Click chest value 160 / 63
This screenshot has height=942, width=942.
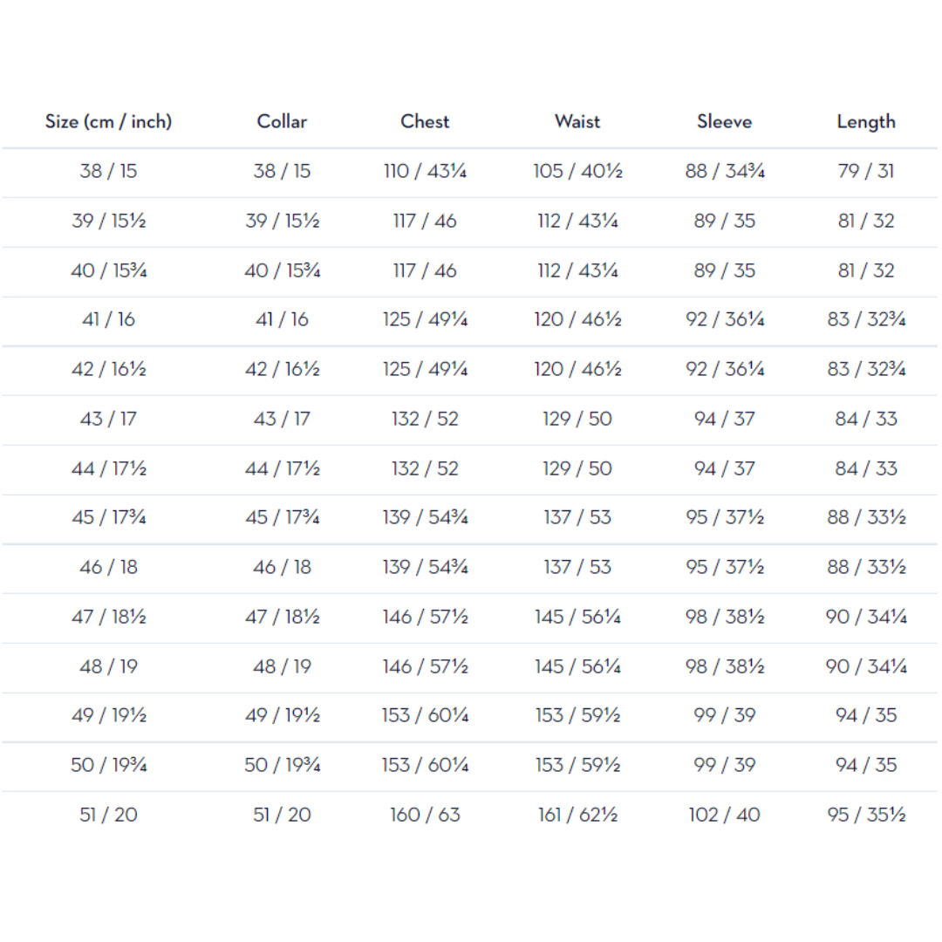[x=425, y=815]
